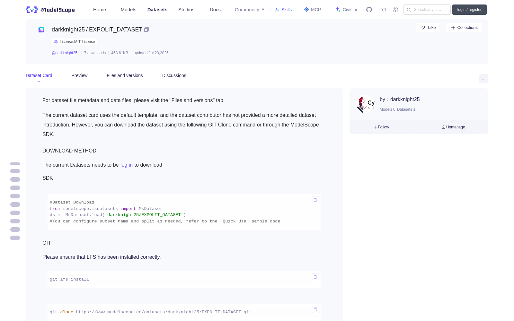Click the "Datasets 1" count
514x321 pixels.
coord(406,109)
